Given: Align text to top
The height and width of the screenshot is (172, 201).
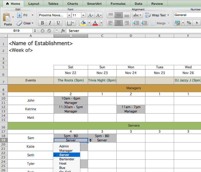Looking at the screenshot, I should click(111, 15).
